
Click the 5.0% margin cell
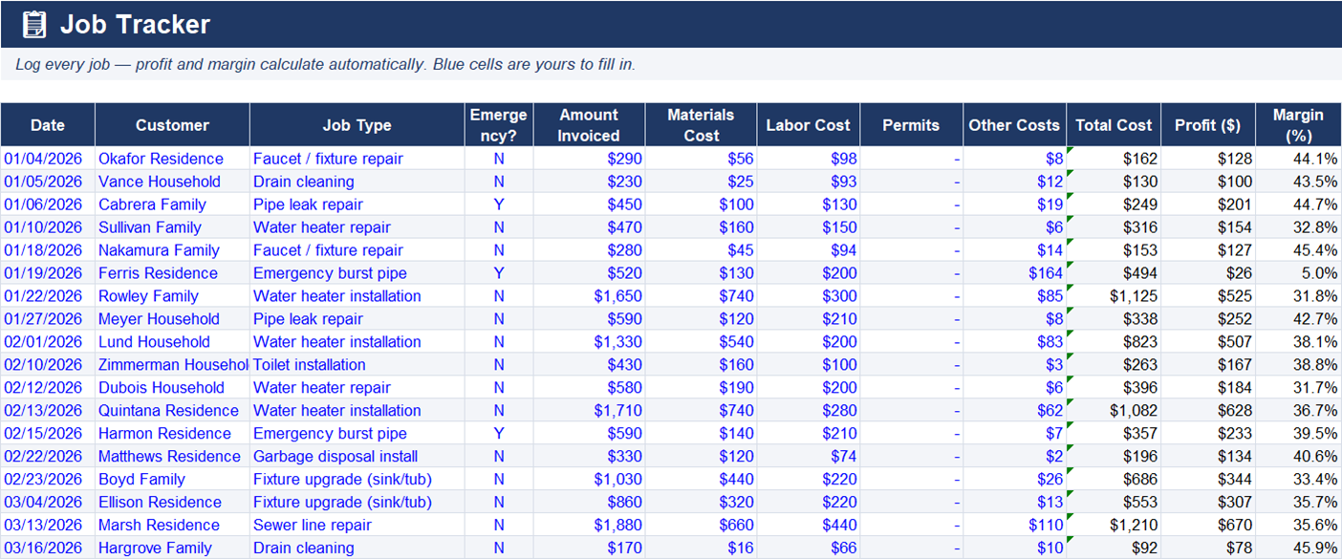pyautogui.click(x=1298, y=273)
